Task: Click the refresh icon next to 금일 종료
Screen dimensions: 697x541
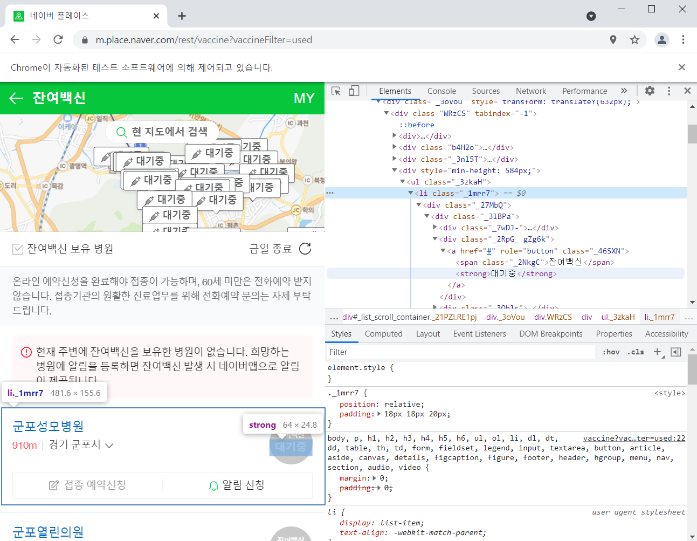Action: [x=305, y=249]
